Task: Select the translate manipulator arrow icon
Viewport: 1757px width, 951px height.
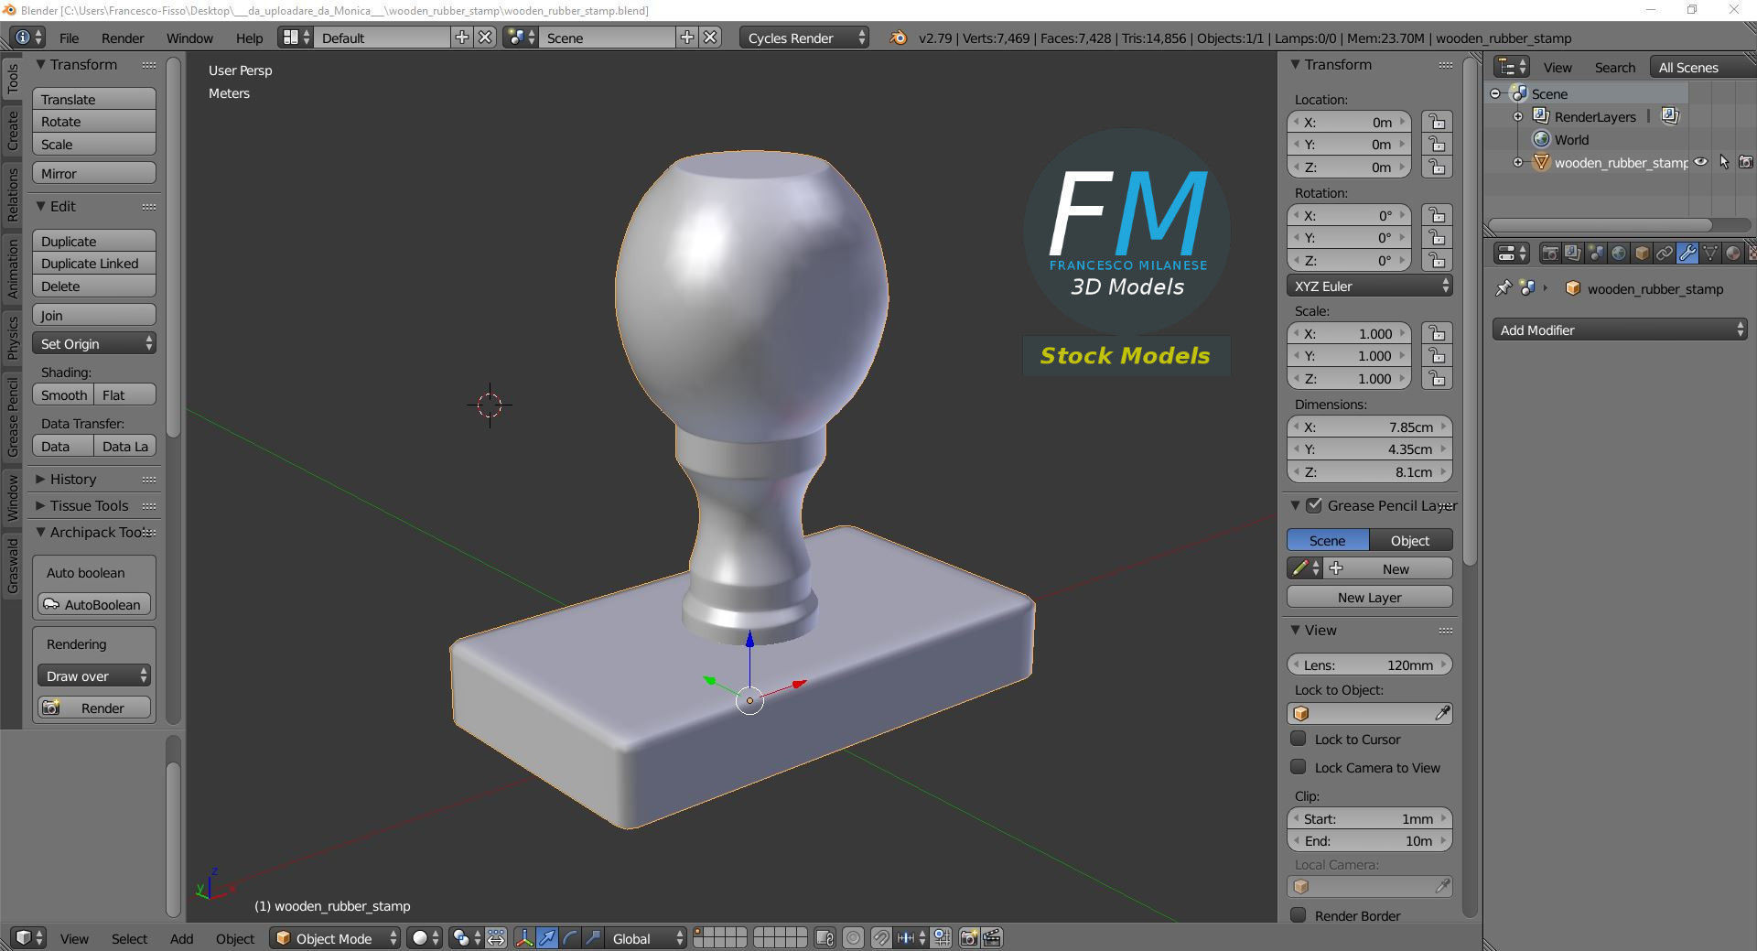Action: pos(547,938)
